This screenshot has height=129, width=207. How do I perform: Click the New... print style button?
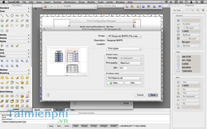pos(115,83)
